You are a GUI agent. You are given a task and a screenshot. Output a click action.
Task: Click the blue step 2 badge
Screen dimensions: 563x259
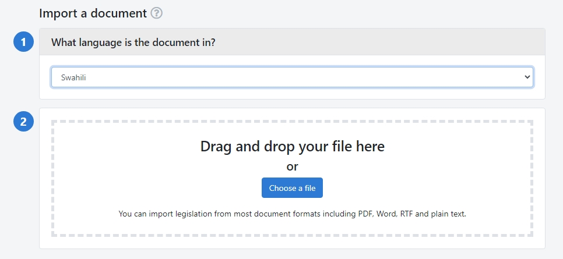(23, 122)
